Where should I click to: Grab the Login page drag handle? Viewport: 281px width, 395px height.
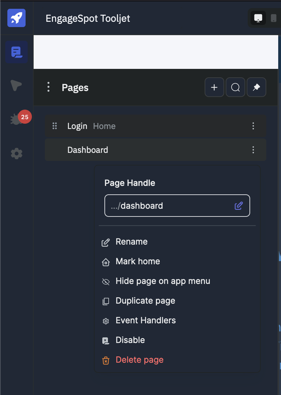click(55, 126)
